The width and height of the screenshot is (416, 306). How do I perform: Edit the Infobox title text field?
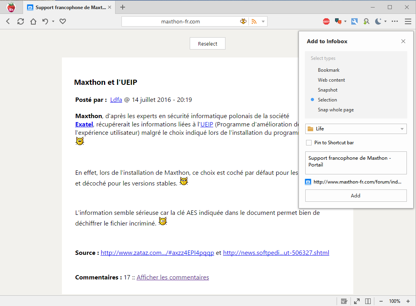click(356, 163)
